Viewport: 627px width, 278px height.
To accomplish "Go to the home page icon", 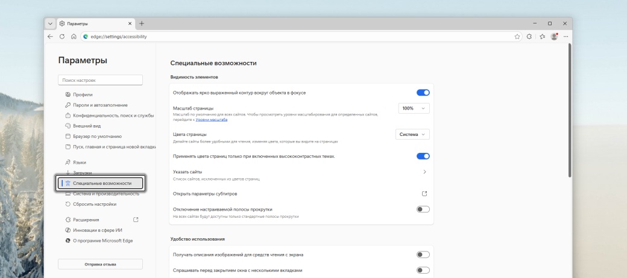I will click(x=73, y=36).
